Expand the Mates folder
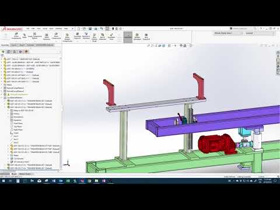Viewport: 280px width, 210px height. tap(2, 85)
